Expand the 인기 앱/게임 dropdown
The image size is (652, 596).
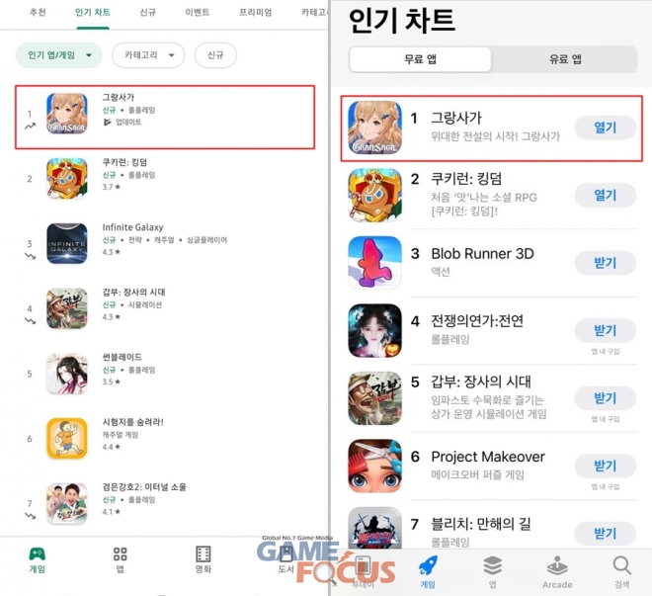[x=58, y=55]
